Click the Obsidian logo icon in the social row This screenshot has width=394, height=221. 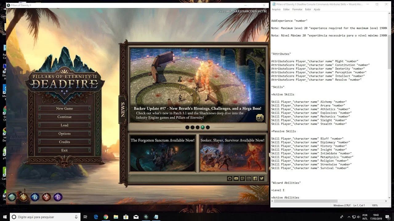(x=230, y=178)
